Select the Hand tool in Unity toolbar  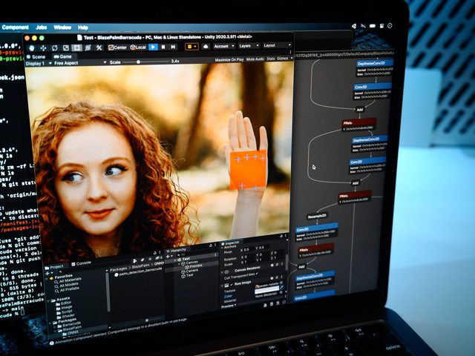point(32,47)
